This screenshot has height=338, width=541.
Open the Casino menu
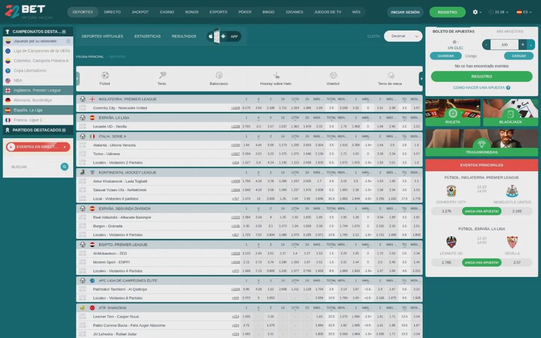tap(167, 12)
